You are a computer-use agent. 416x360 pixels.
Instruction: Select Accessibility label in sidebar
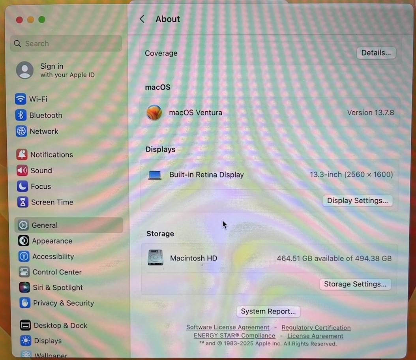53,256
